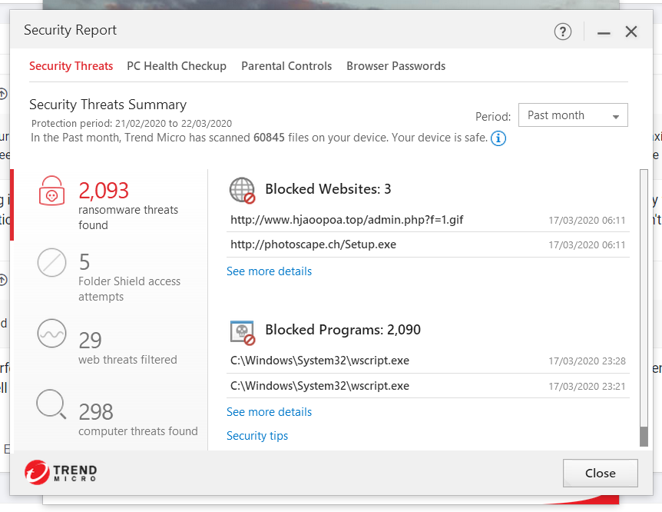662x512 pixels.
Task: Click the blue info icon after 'device is safe'
Action: click(x=498, y=138)
